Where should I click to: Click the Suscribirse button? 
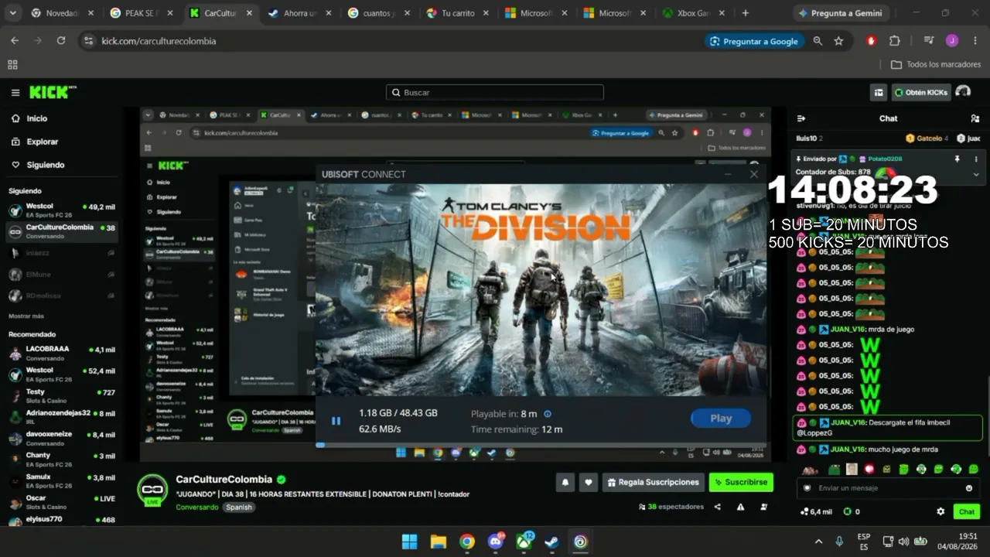click(741, 482)
